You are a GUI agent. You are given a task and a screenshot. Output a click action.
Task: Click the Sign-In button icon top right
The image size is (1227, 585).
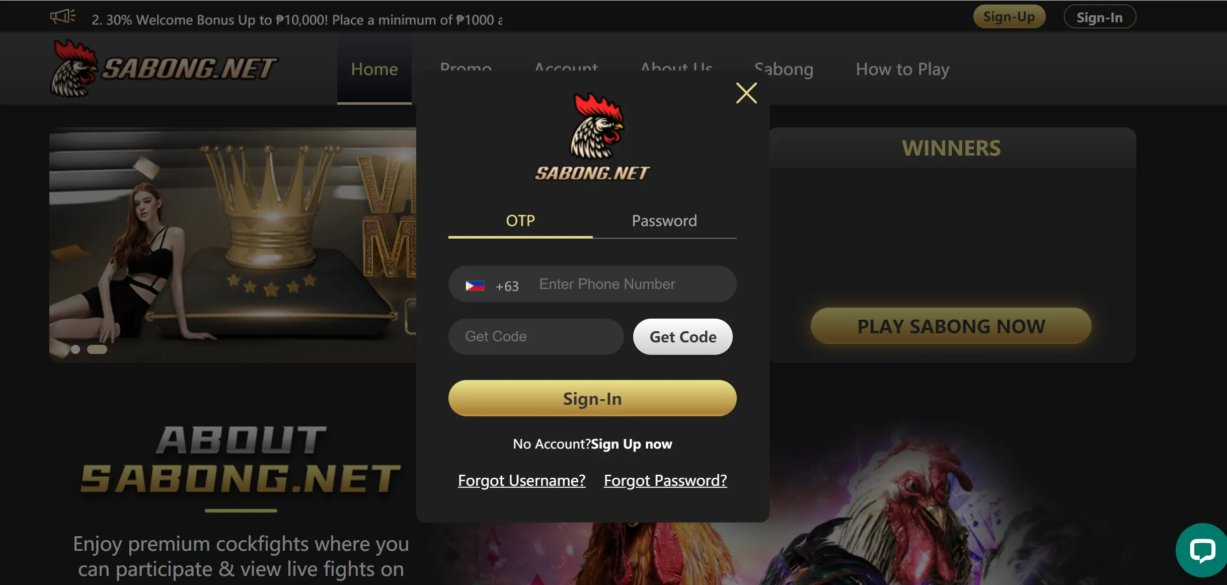click(x=1100, y=17)
